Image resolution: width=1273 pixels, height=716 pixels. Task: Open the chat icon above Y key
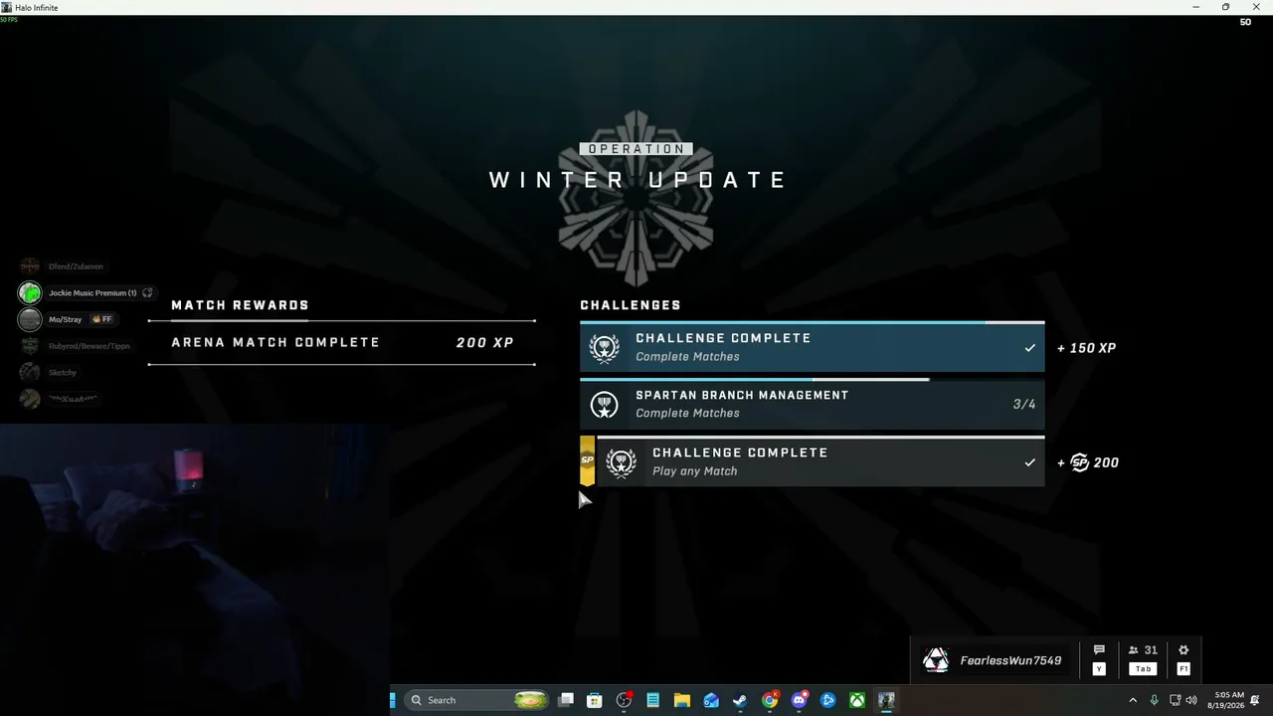pos(1099,650)
